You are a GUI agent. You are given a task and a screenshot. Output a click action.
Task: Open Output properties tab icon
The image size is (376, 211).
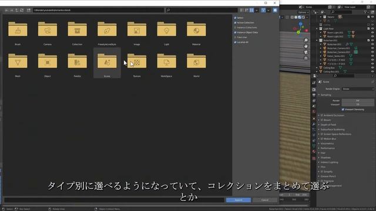314,95
